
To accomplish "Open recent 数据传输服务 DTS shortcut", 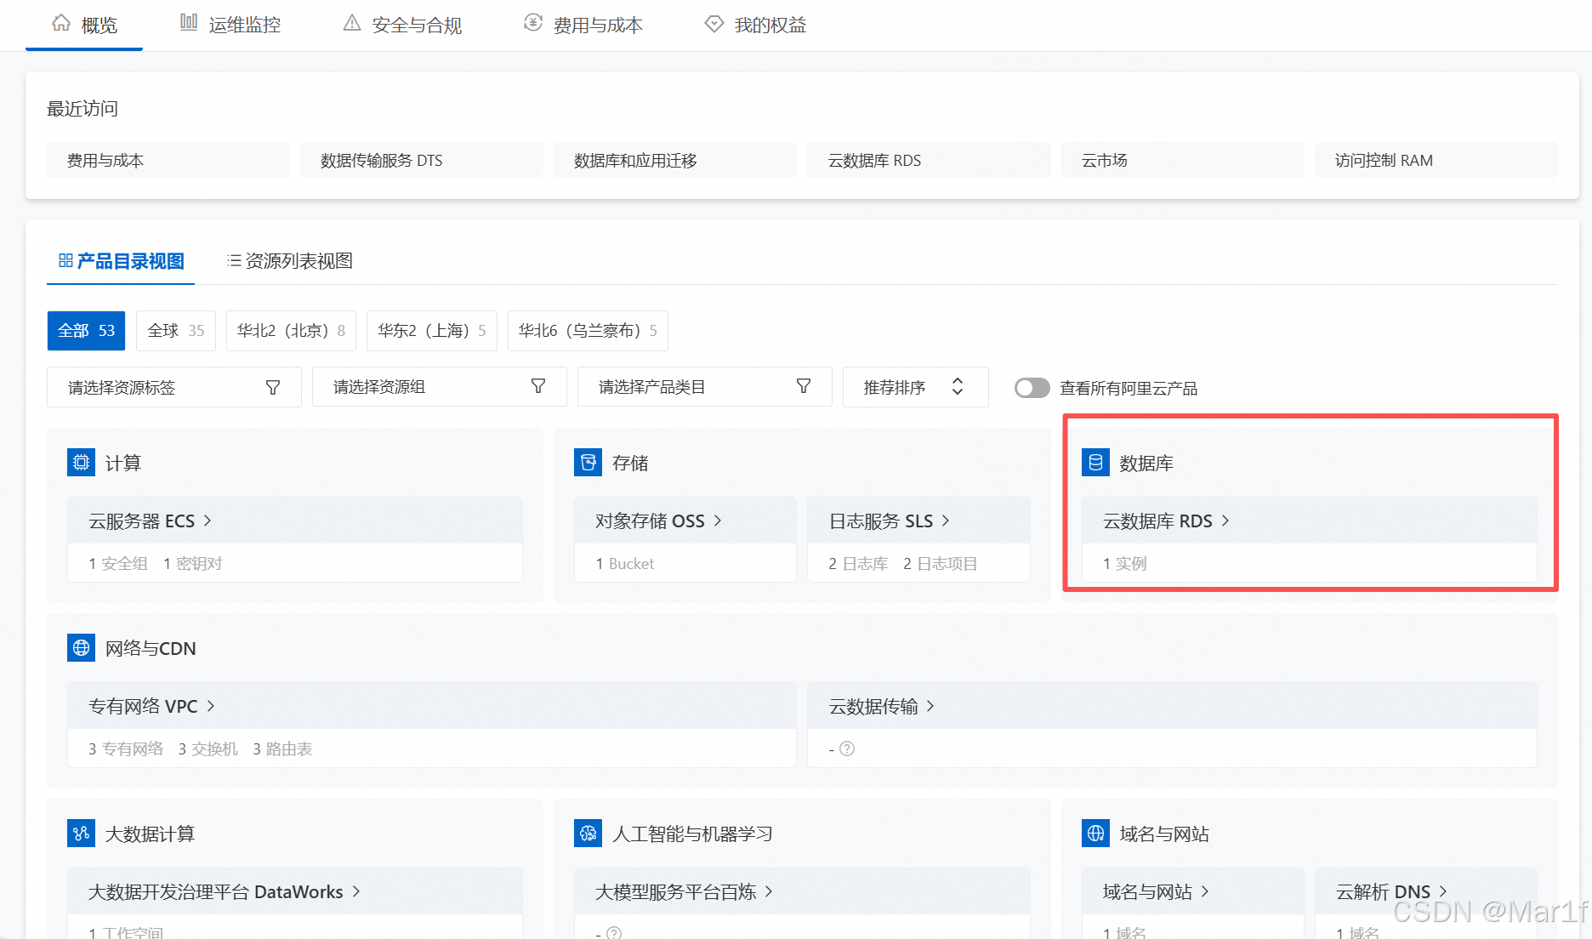I will [x=422, y=160].
